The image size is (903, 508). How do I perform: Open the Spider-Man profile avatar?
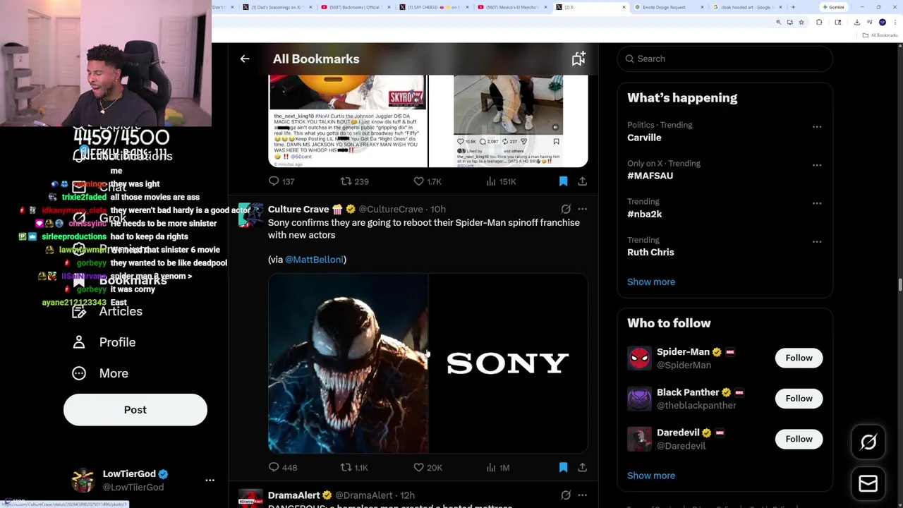coord(639,358)
